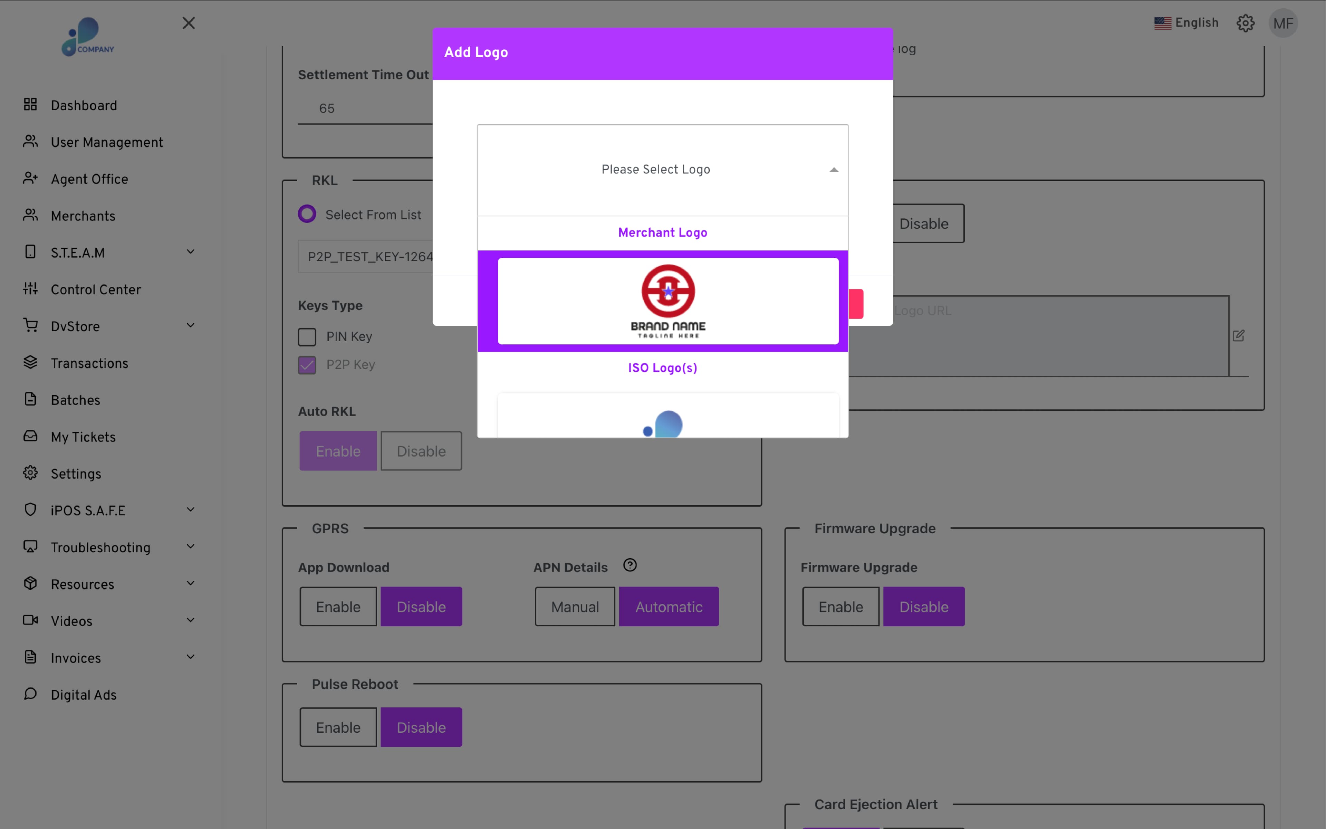
Task: Uncheck the P2P Key checkbox
Action: 307,365
